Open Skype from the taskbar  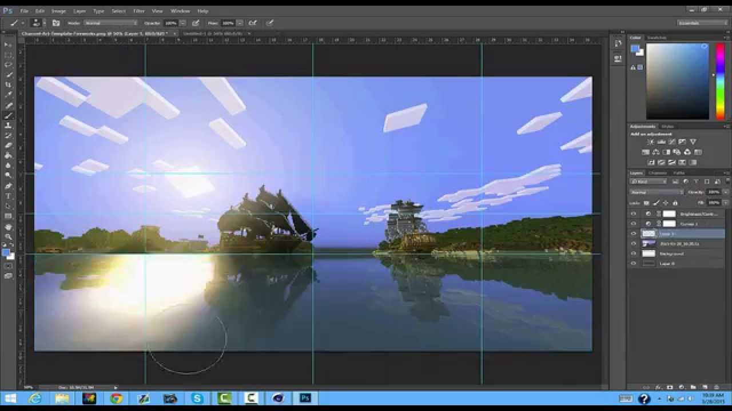[197, 398]
